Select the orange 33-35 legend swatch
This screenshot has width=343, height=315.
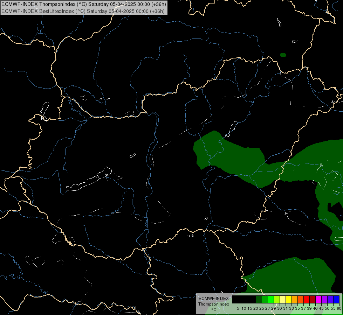(x=295, y=299)
